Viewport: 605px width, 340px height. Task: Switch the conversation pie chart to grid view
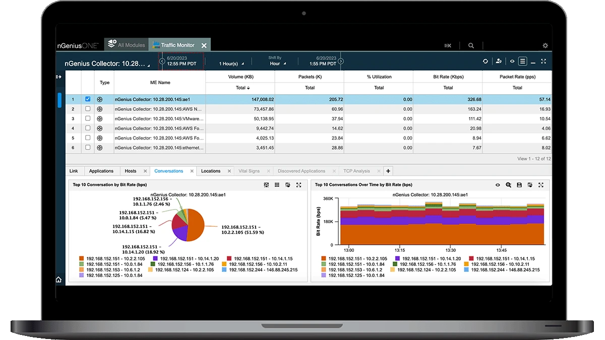[x=277, y=185]
